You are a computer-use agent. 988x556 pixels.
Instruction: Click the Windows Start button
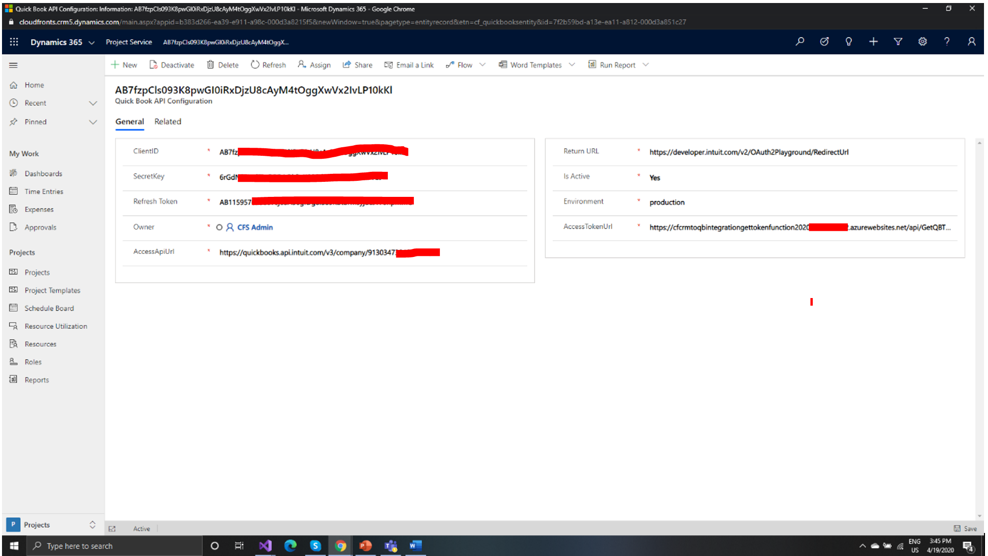pyautogui.click(x=14, y=545)
